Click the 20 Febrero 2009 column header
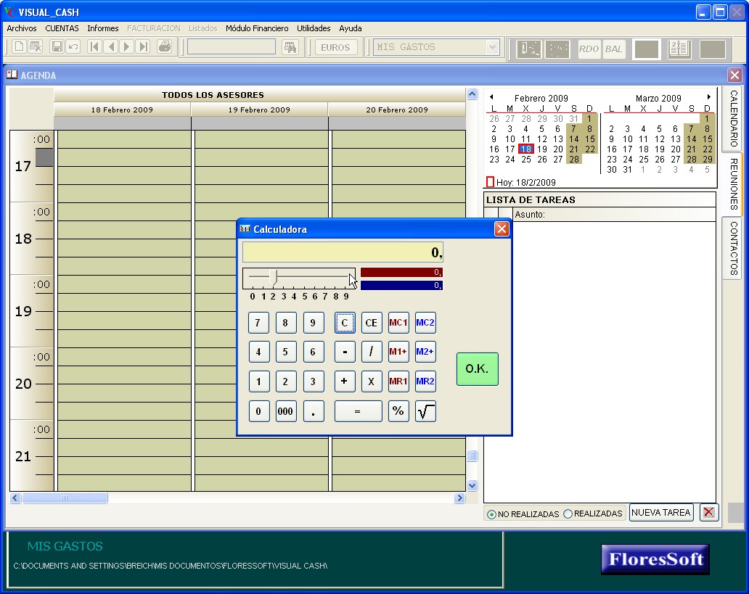 (397, 110)
